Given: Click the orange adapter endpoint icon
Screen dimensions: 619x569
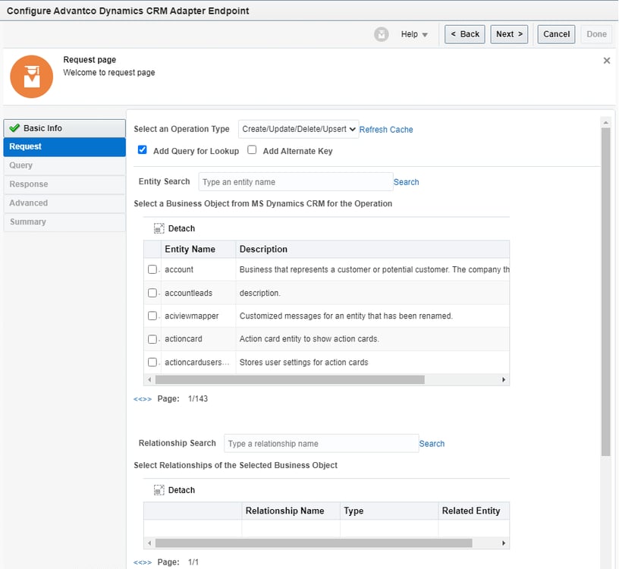Looking at the screenshot, I should [x=31, y=76].
